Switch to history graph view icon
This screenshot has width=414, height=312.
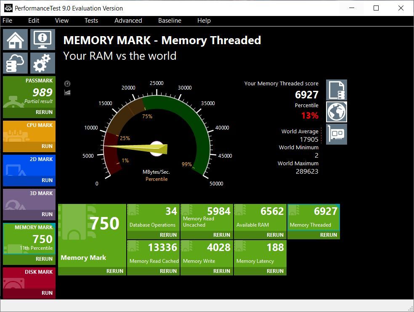pos(67,92)
